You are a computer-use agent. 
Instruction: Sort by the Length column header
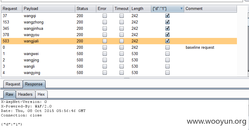140,8
